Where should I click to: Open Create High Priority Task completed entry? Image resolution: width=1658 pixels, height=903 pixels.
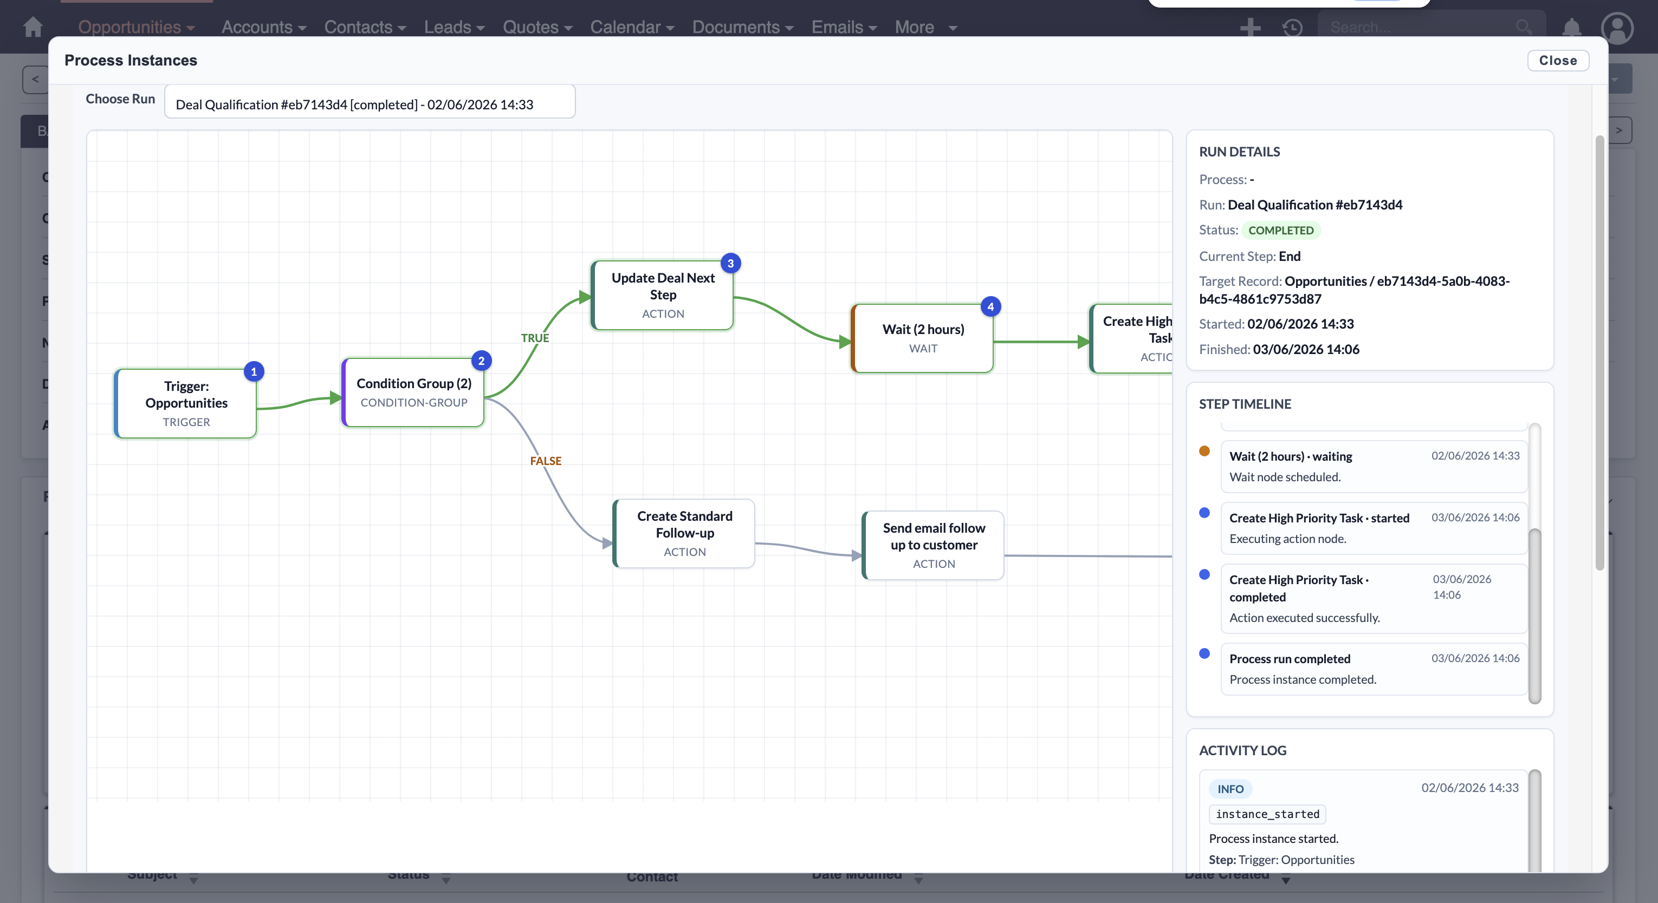(x=1374, y=598)
